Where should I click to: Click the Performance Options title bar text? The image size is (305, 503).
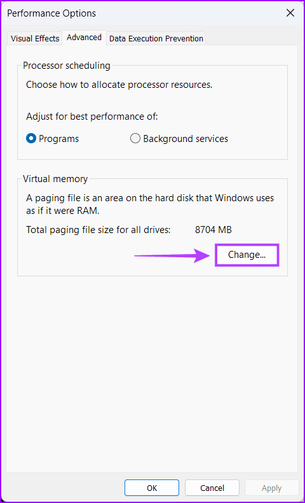(51, 13)
